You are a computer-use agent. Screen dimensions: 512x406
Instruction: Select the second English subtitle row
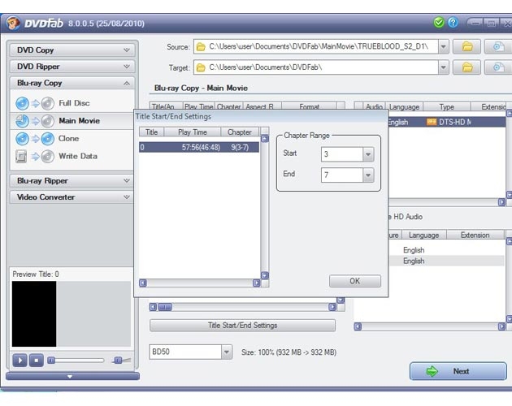click(x=447, y=261)
